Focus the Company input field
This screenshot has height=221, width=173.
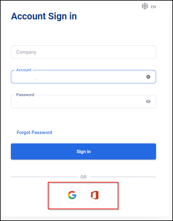click(x=83, y=52)
